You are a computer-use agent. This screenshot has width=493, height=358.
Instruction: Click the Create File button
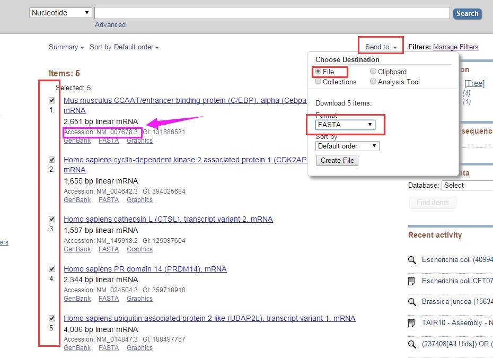(x=337, y=160)
